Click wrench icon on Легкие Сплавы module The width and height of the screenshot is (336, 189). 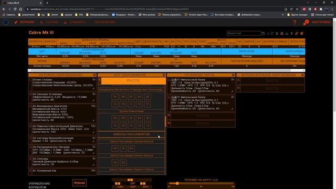pos(93,89)
